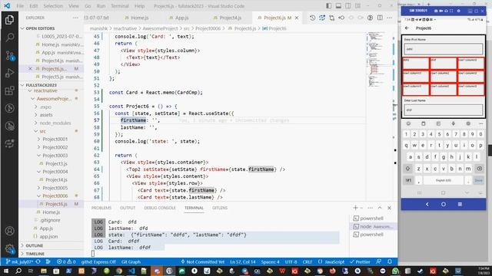Open the Extensions view
Image resolution: width=492 pixels, height=276 pixels.
pyautogui.click(x=9, y=90)
